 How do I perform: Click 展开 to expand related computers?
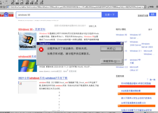(150, 30)
